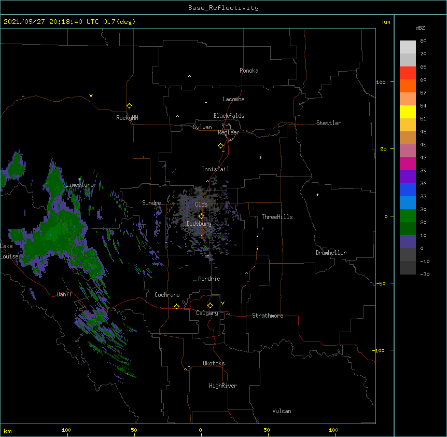Select the magenta 42-39 dBZ legend swatch

408,163
